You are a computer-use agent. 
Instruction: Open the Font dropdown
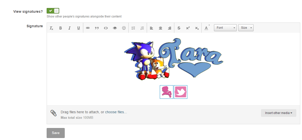coord(225,28)
